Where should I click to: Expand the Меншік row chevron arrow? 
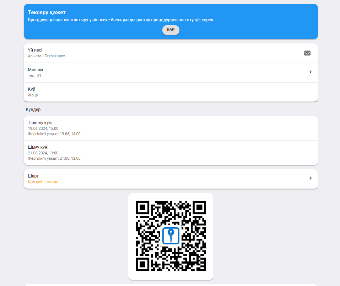click(310, 72)
